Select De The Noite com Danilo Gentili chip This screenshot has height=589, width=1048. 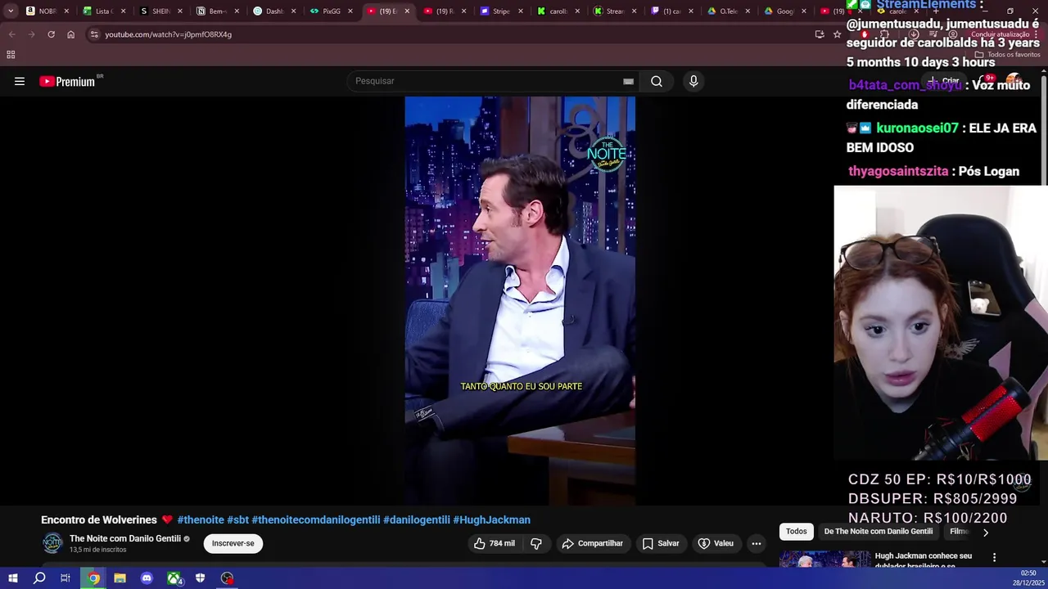(879, 532)
